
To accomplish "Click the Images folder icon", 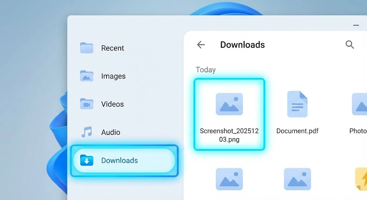I will (x=87, y=76).
